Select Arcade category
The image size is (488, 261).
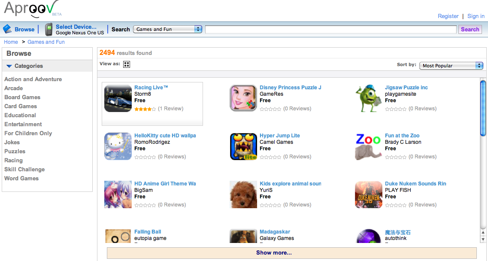point(13,88)
